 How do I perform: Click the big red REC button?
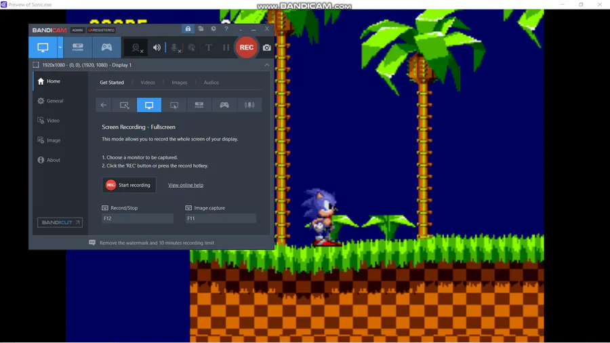coord(246,47)
